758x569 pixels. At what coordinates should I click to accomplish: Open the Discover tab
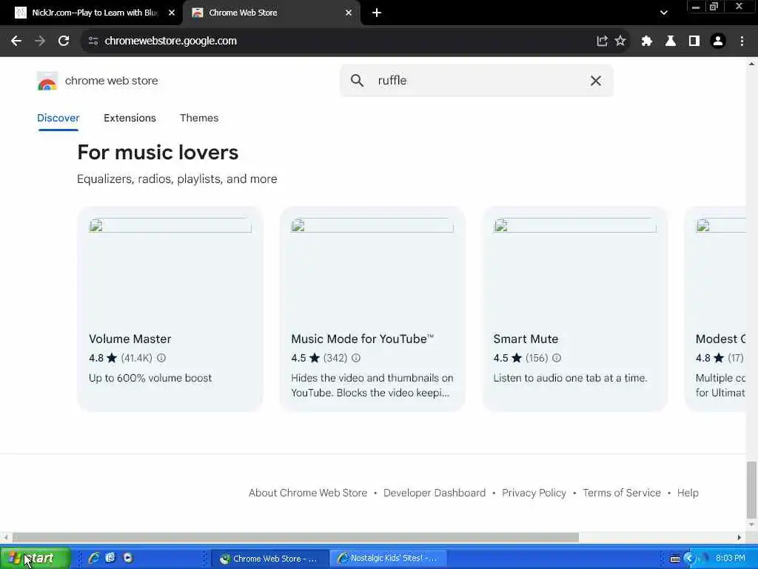point(58,118)
